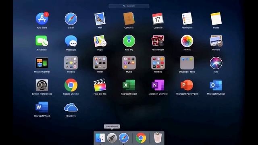This screenshot has width=258, height=145.
Task: Open the Photos app
Action: [187, 41]
